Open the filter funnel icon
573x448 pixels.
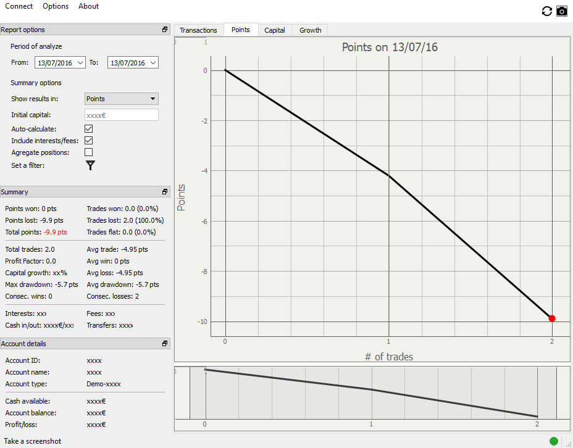[x=90, y=165]
